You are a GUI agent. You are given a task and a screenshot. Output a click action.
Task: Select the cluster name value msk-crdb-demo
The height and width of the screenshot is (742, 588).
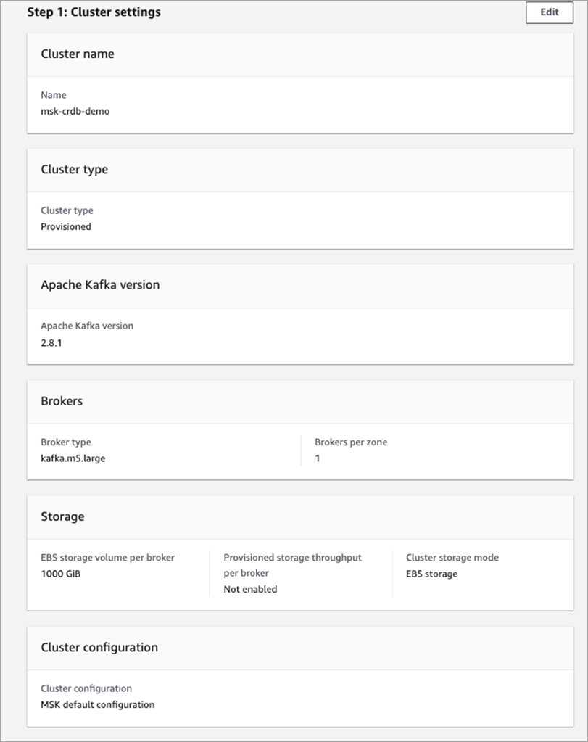75,111
